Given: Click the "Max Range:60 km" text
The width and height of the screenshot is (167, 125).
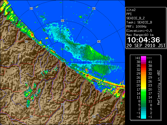Looking at the screenshot, I should pyautogui.click(x=140, y=35).
